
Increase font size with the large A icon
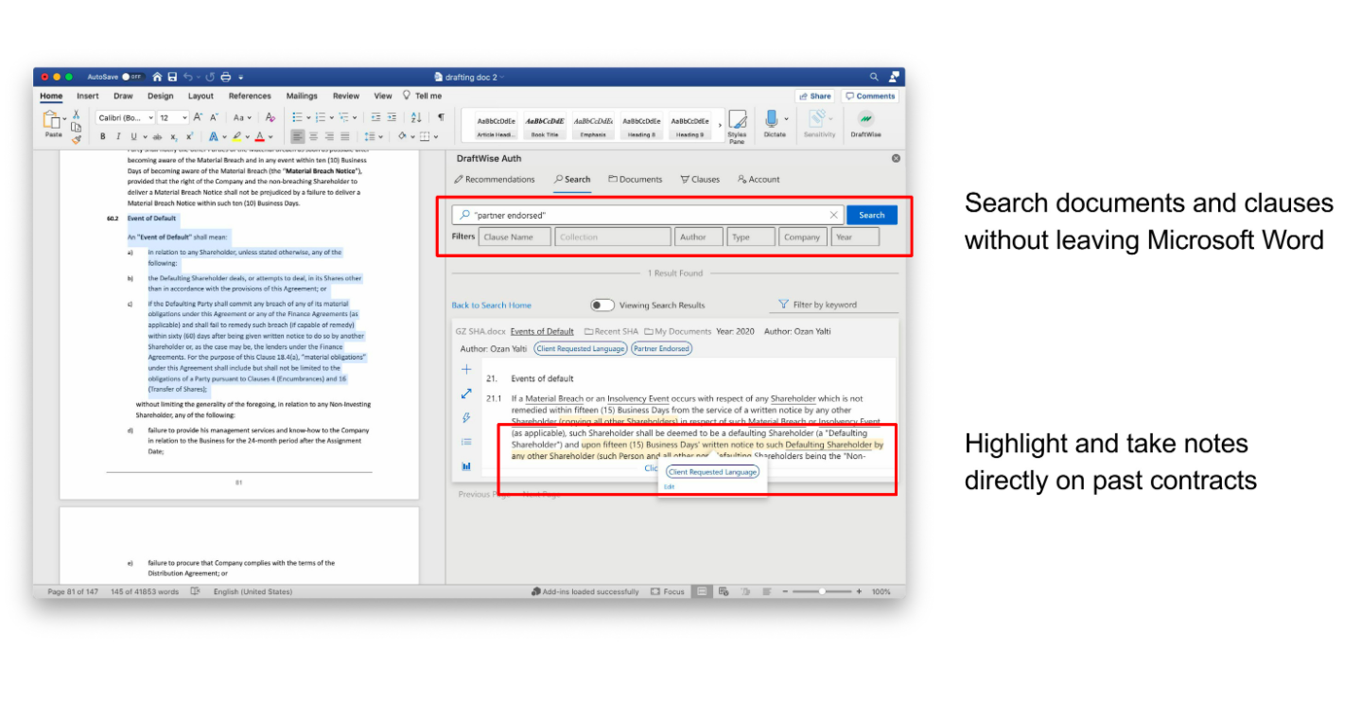tap(197, 117)
